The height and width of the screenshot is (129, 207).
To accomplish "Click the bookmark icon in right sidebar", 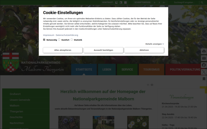I will coord(204,79).
